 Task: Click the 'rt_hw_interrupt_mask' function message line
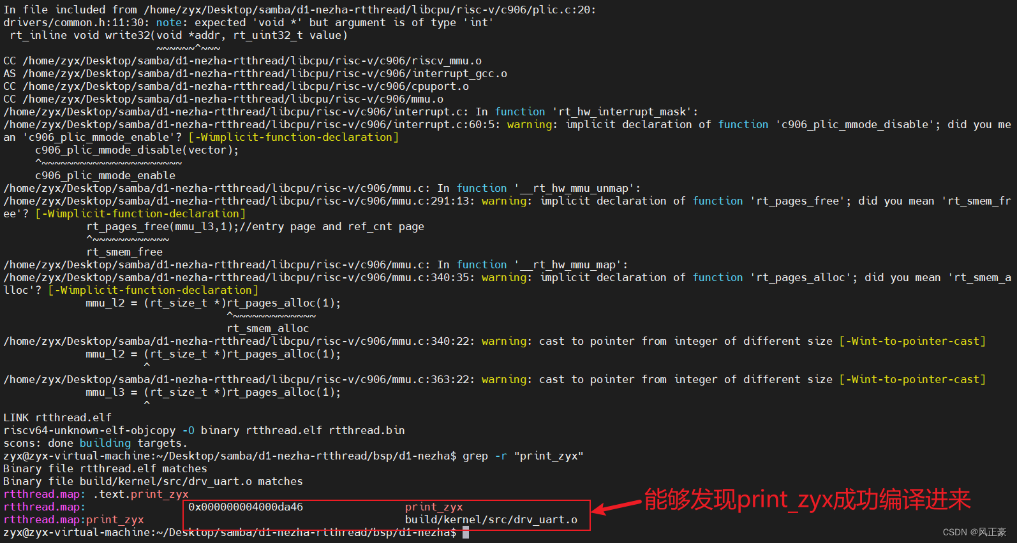(351, 112)
